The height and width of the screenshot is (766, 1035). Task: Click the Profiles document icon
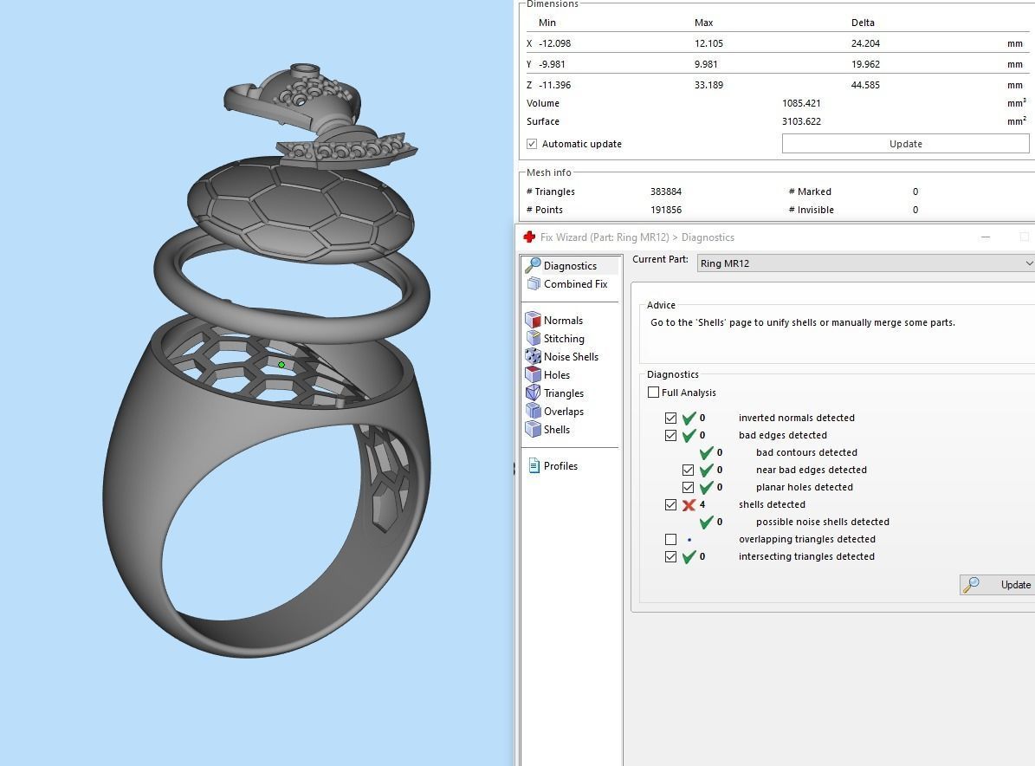[x=534, y=465]
